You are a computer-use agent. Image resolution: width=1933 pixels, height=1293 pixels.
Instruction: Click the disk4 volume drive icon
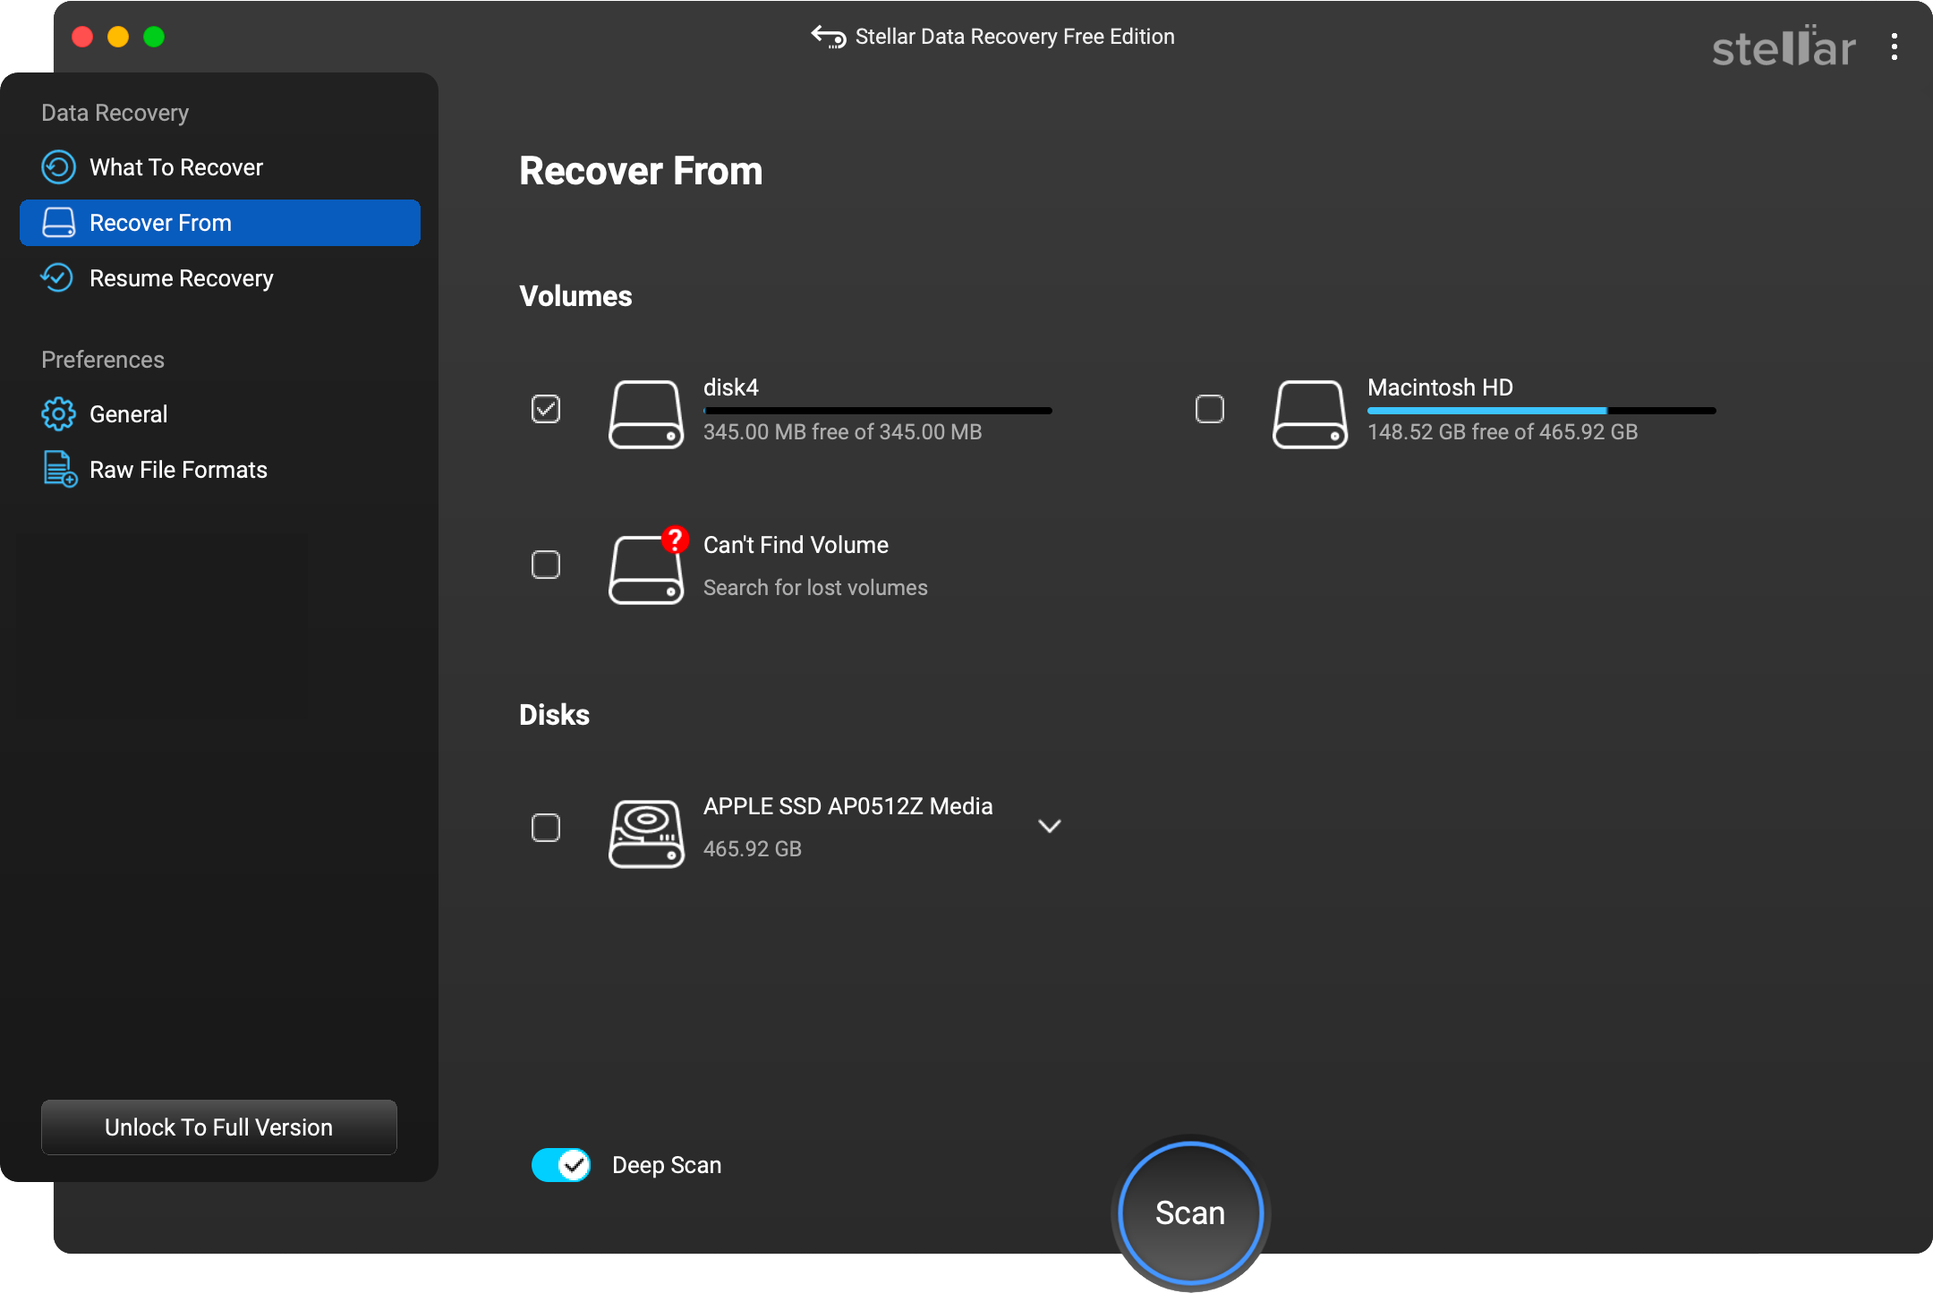[645, 414]
